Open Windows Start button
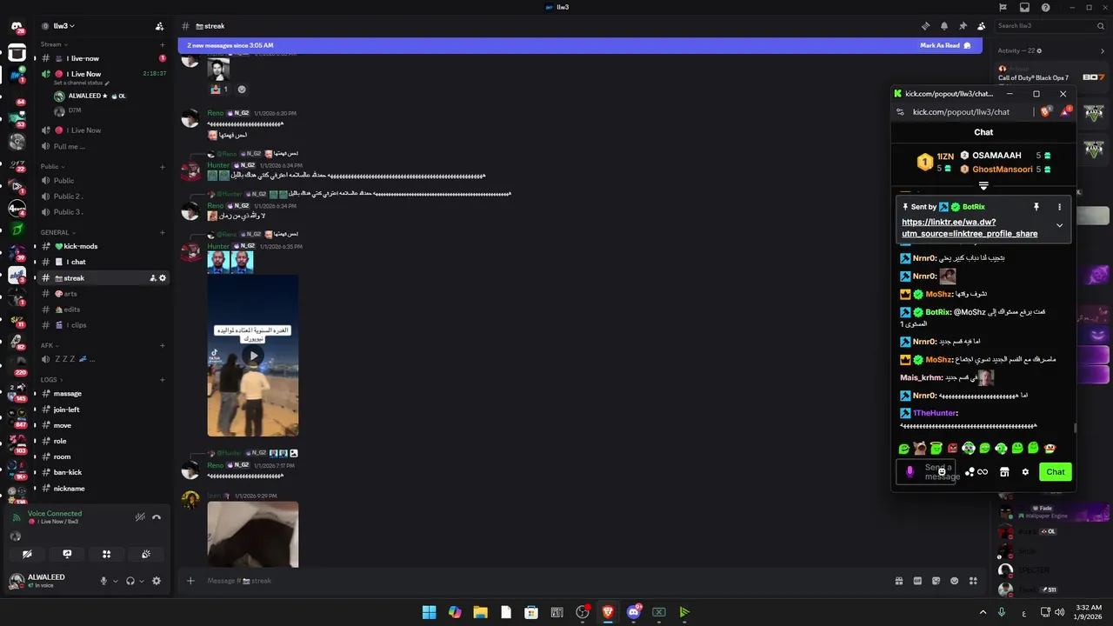1113x626 pixels. point(429,612)
